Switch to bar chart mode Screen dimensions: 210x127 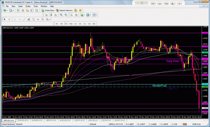pyautogui.click(x=46, y=15)
